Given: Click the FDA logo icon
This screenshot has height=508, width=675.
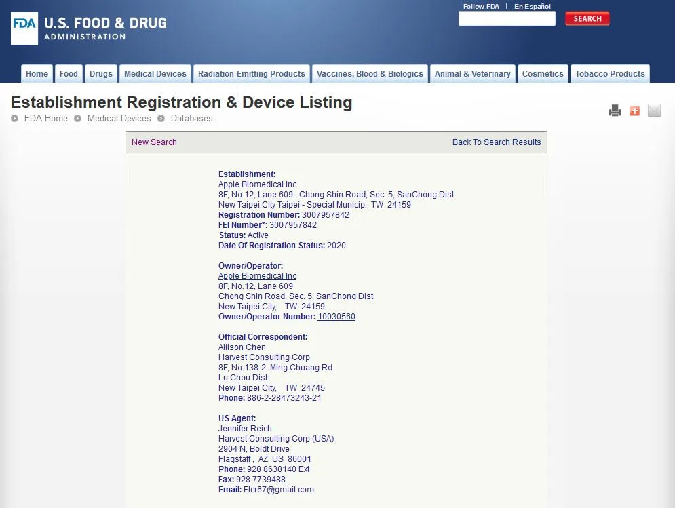Looking at the screenshot, I should tap(24, 28).
